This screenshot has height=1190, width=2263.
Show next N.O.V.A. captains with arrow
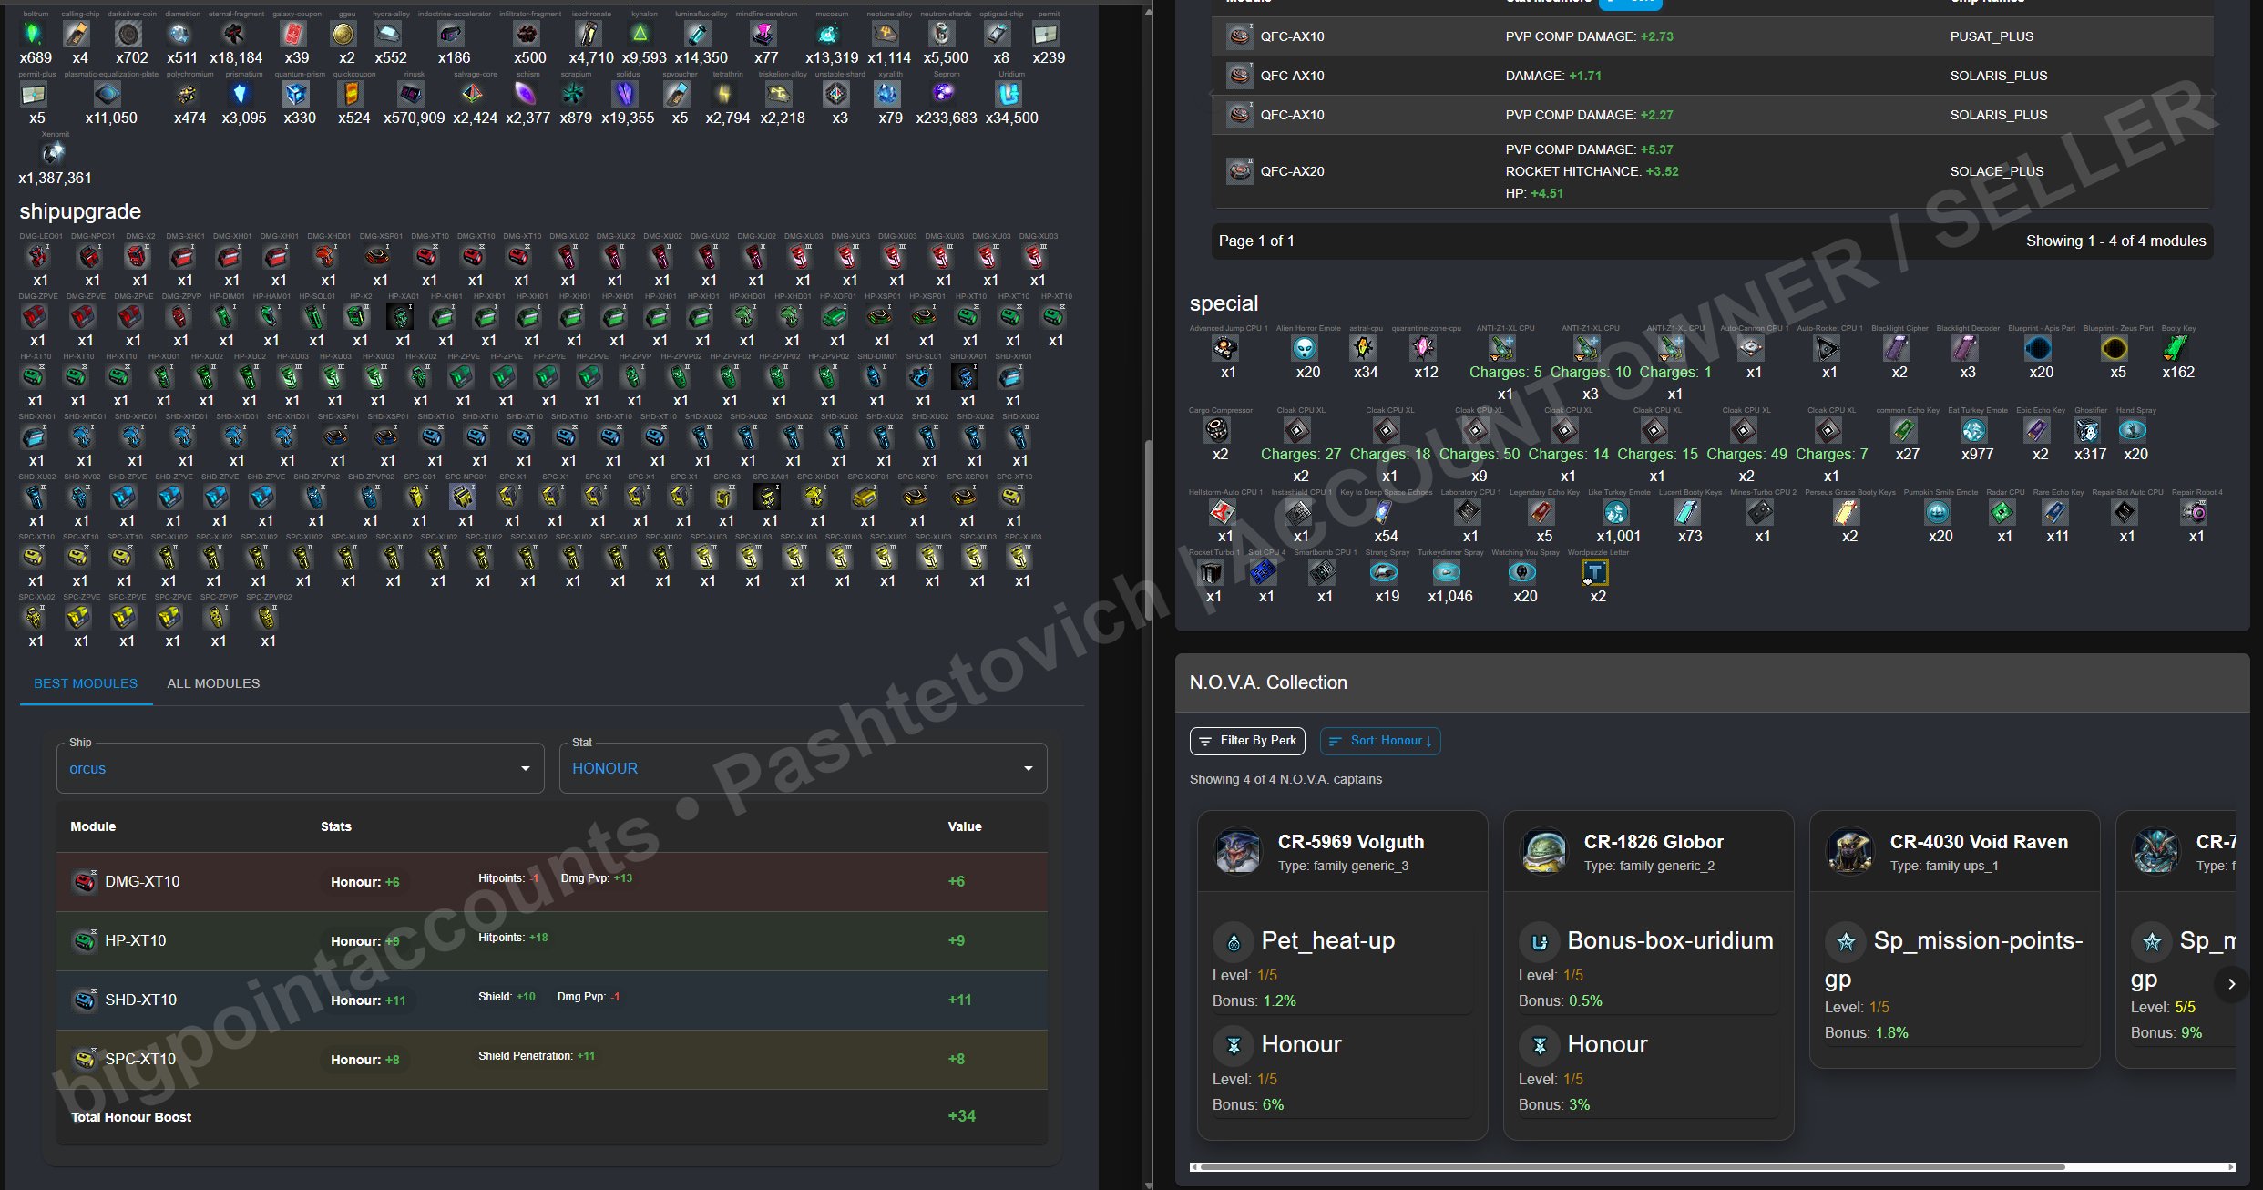click(2231, 984)
